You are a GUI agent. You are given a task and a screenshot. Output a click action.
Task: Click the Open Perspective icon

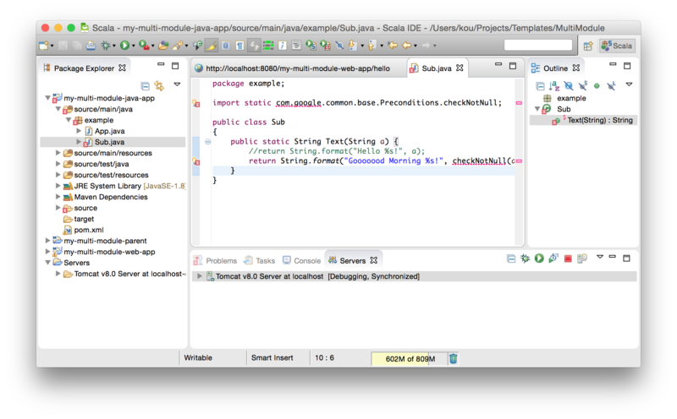click(x=587, y=46)
